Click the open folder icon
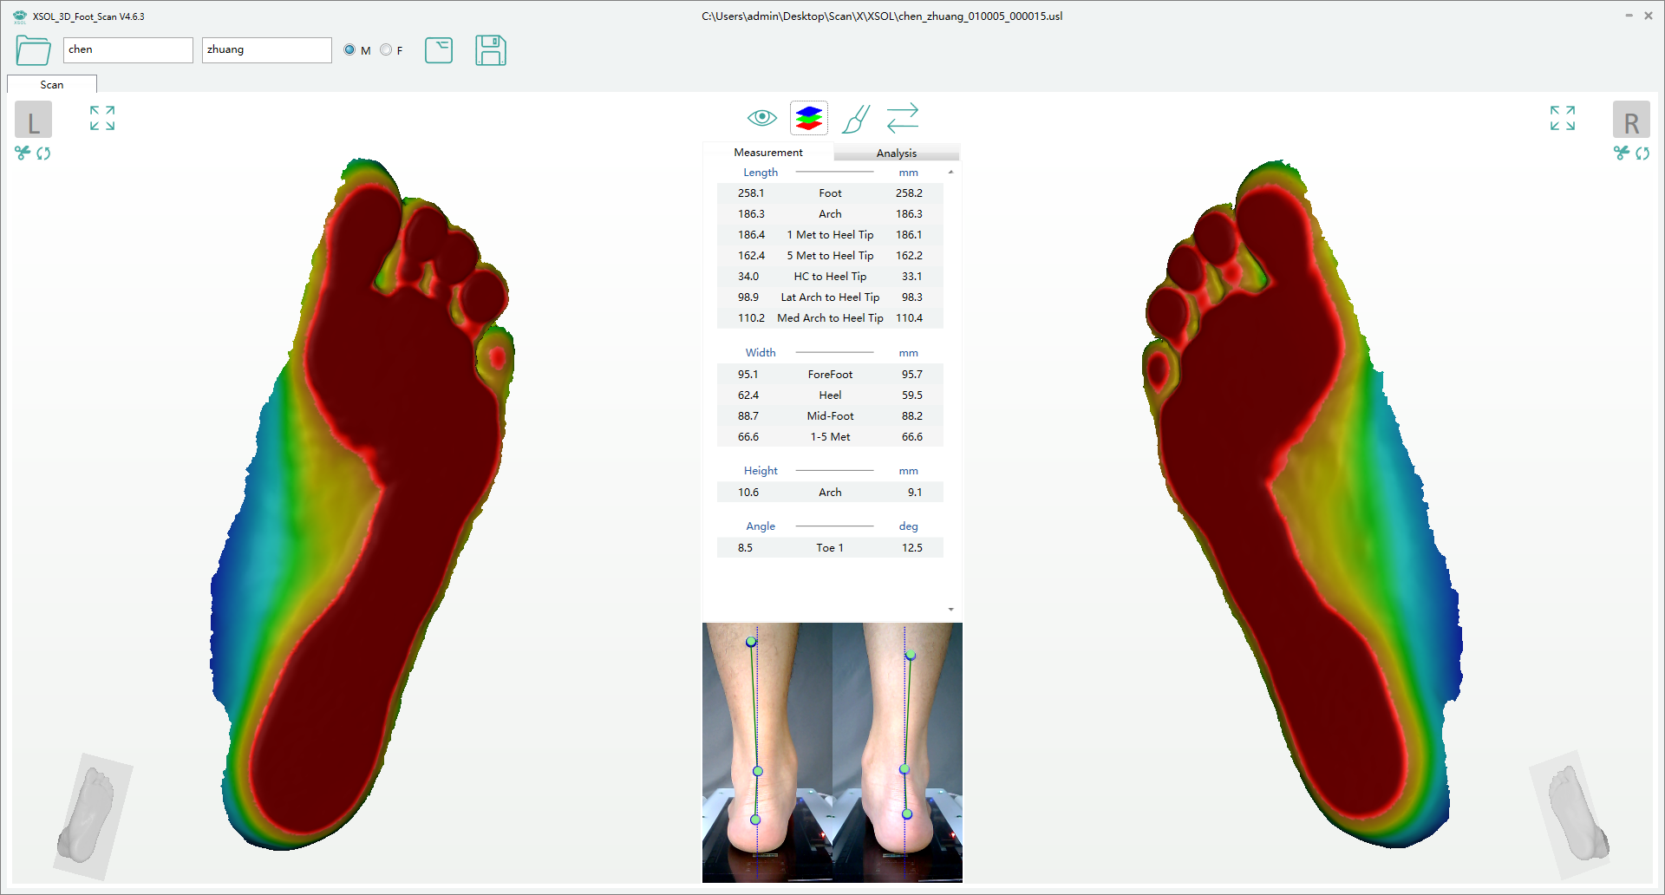The height and width of the screenshot is (895, 1665). coord(33,50)
